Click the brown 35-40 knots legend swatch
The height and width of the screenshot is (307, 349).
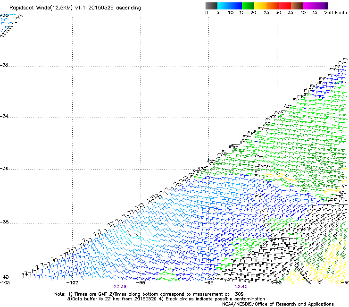297,6
